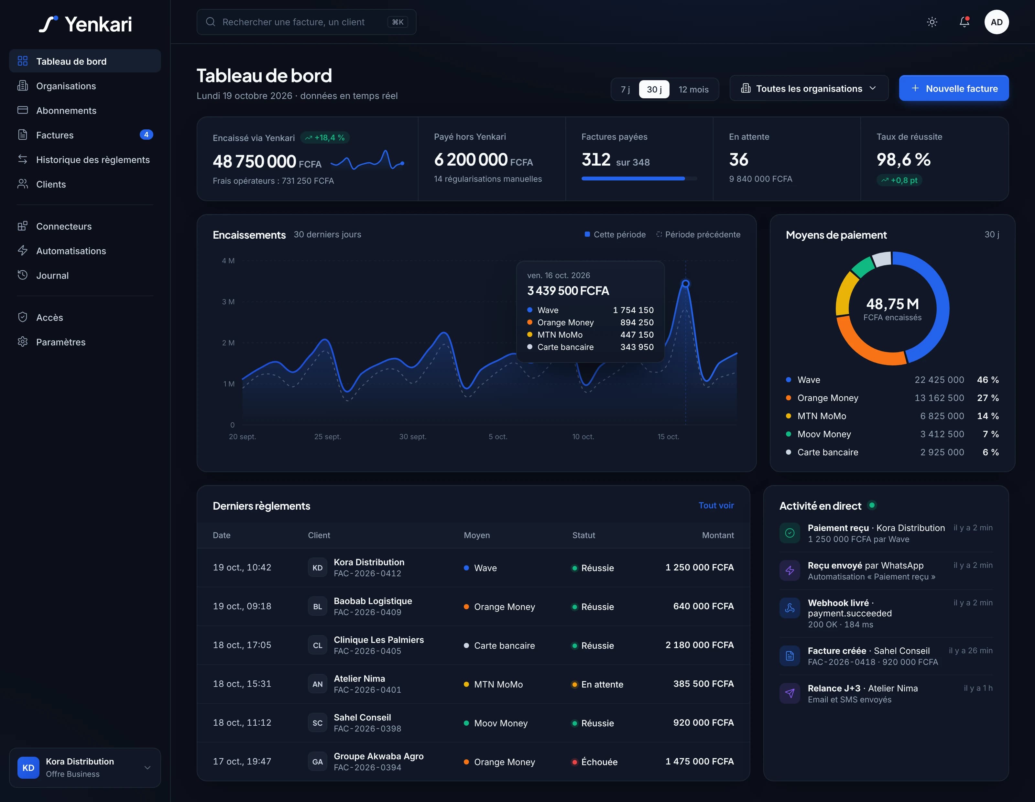Toggle Période précédente legend series
The image size is (1035, 802).
pos(698,234)
